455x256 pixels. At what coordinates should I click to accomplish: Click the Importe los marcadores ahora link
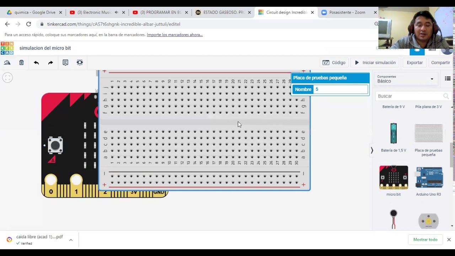coord(175,35)
